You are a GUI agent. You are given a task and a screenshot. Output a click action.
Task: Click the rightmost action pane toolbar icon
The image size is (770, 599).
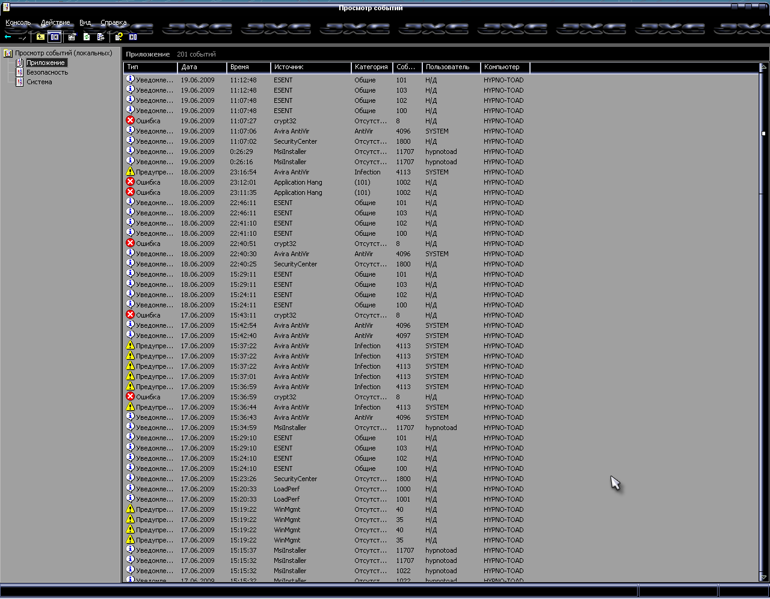point(133,37)
